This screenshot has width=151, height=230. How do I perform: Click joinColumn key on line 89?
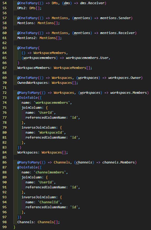tap(32, 178)
